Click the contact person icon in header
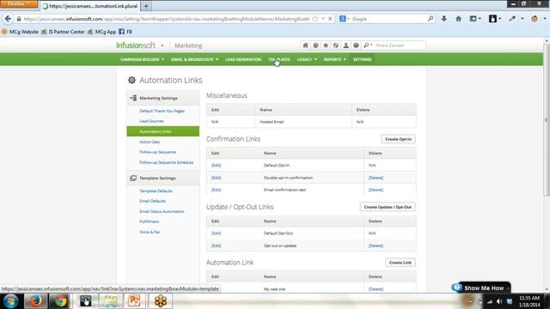This screenshot has height=309, width=550. coord(345,45)
